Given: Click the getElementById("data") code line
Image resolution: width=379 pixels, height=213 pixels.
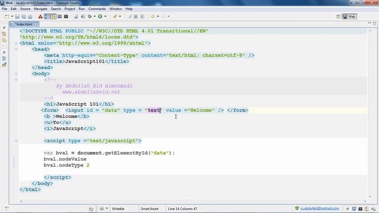Looking at the screenshot, I should click(109, 153).
